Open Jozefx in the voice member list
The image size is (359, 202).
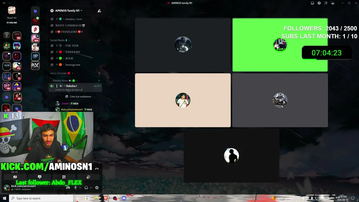[67, 104]
